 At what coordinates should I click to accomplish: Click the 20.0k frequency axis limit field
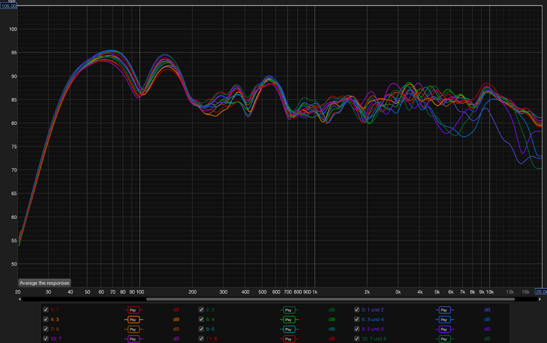point(541,292)
